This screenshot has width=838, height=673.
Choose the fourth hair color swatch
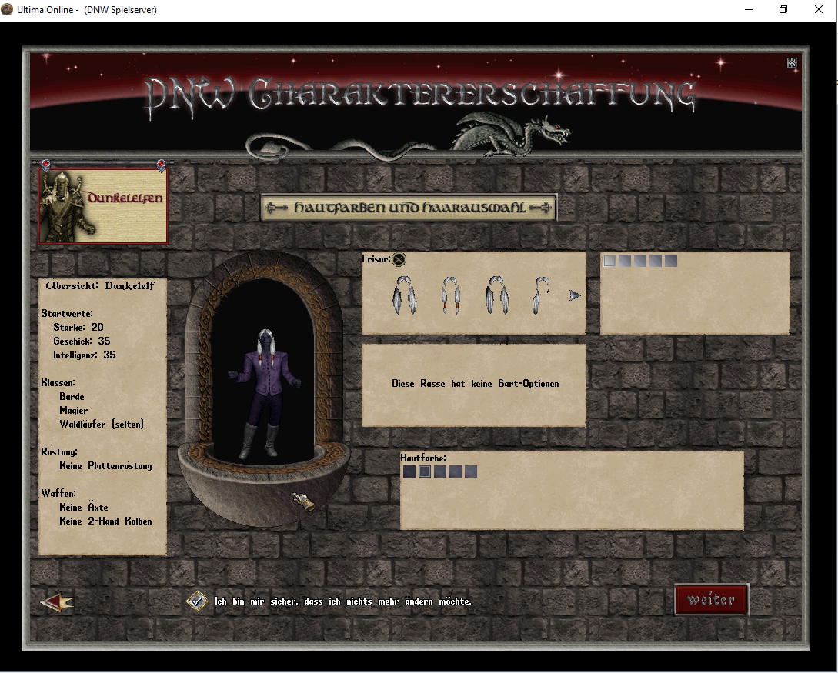pos(656,261)
